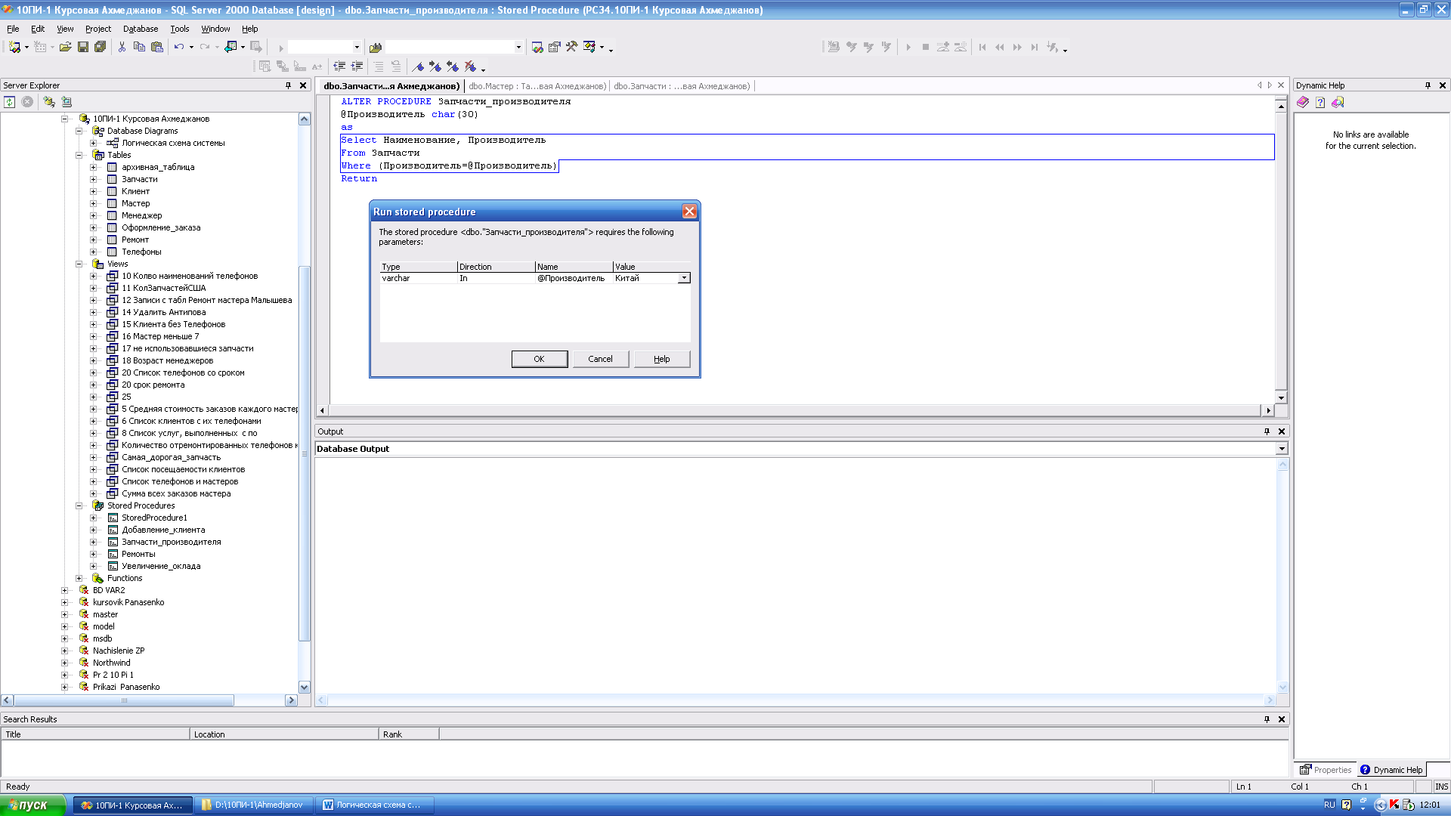Open the Database Output dropdown arrow
Screen dimensions: 1451x816
coord(1282,449)
